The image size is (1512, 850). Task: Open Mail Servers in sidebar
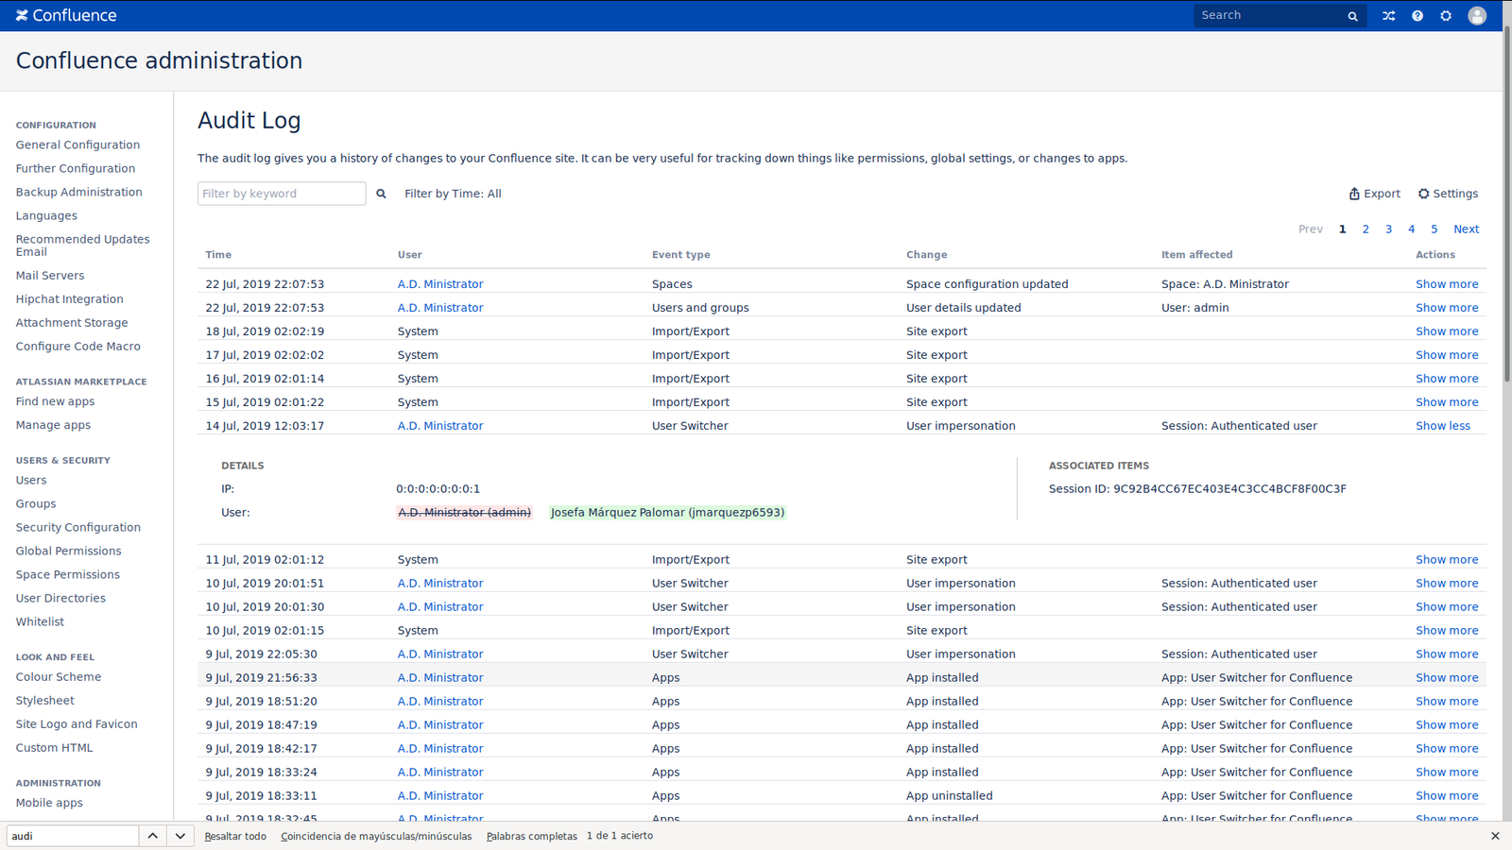[x=50, y=276]
